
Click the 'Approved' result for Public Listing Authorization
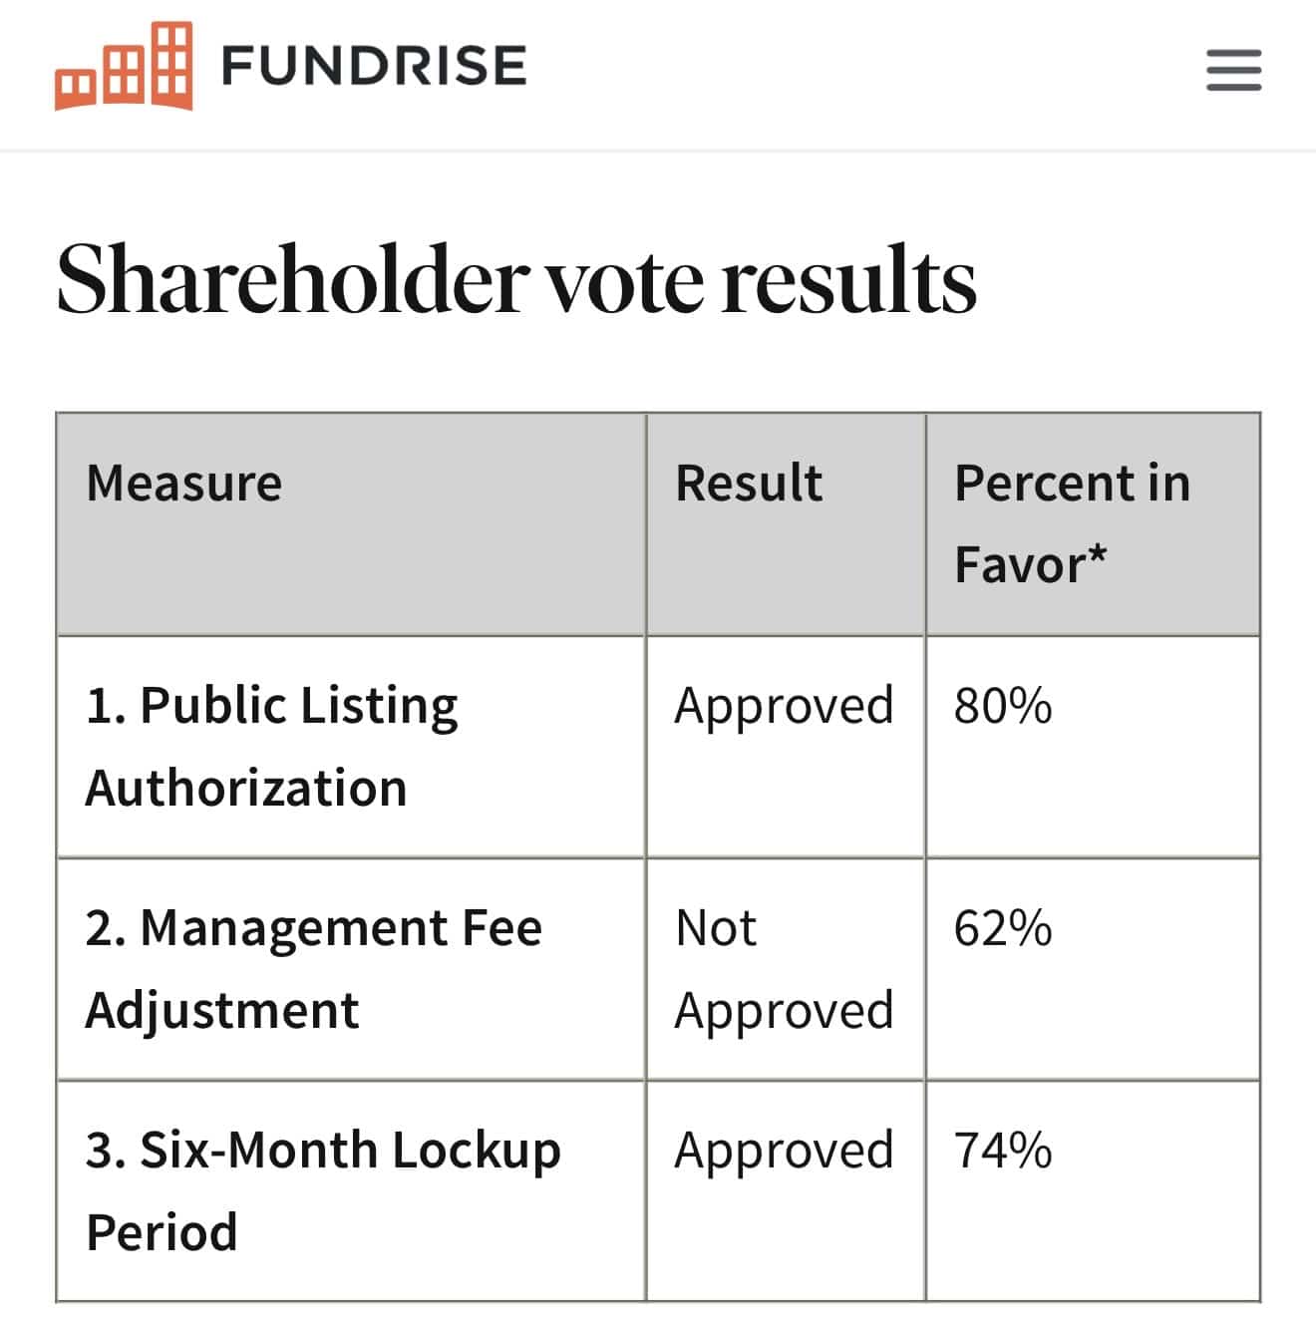[782, 706]
